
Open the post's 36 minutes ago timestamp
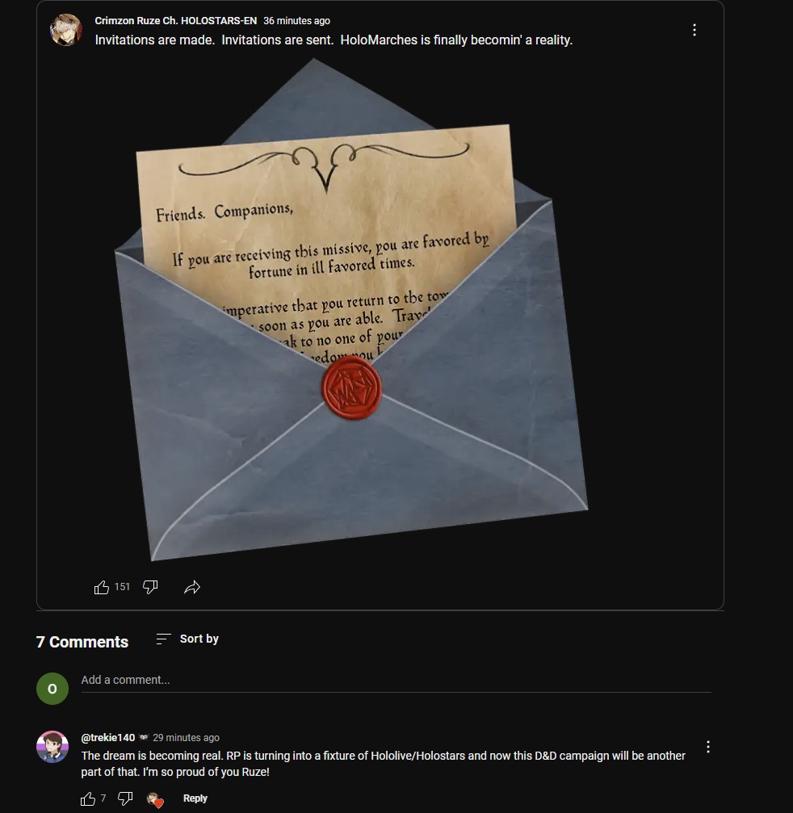pos(296,21)
